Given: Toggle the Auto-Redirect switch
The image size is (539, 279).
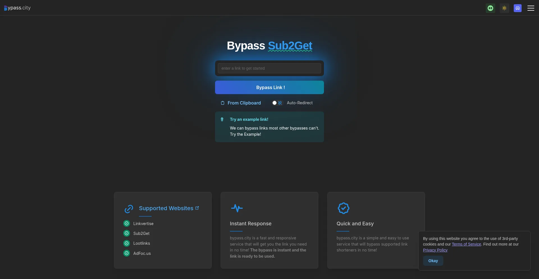Looking at the screenshot, I should coord(277,103).
